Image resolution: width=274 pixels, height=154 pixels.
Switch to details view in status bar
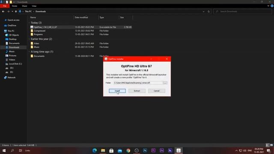pos(267,145)
